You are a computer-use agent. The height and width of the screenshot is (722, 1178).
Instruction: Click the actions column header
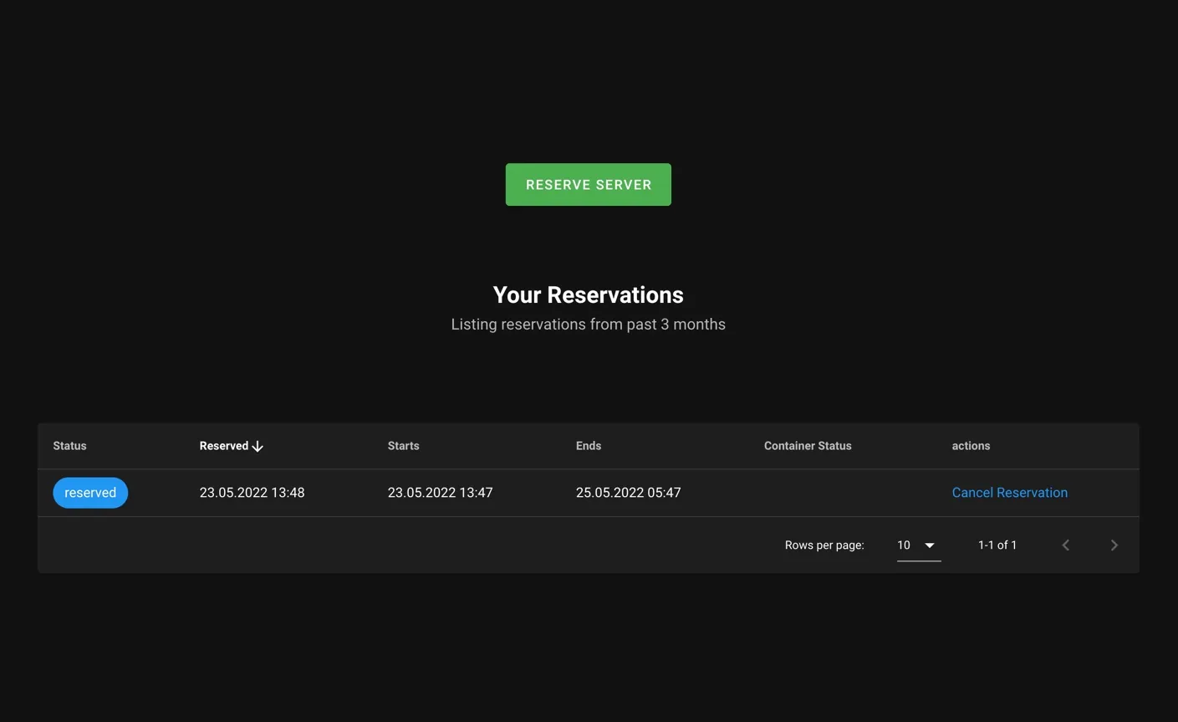(971, 446)
